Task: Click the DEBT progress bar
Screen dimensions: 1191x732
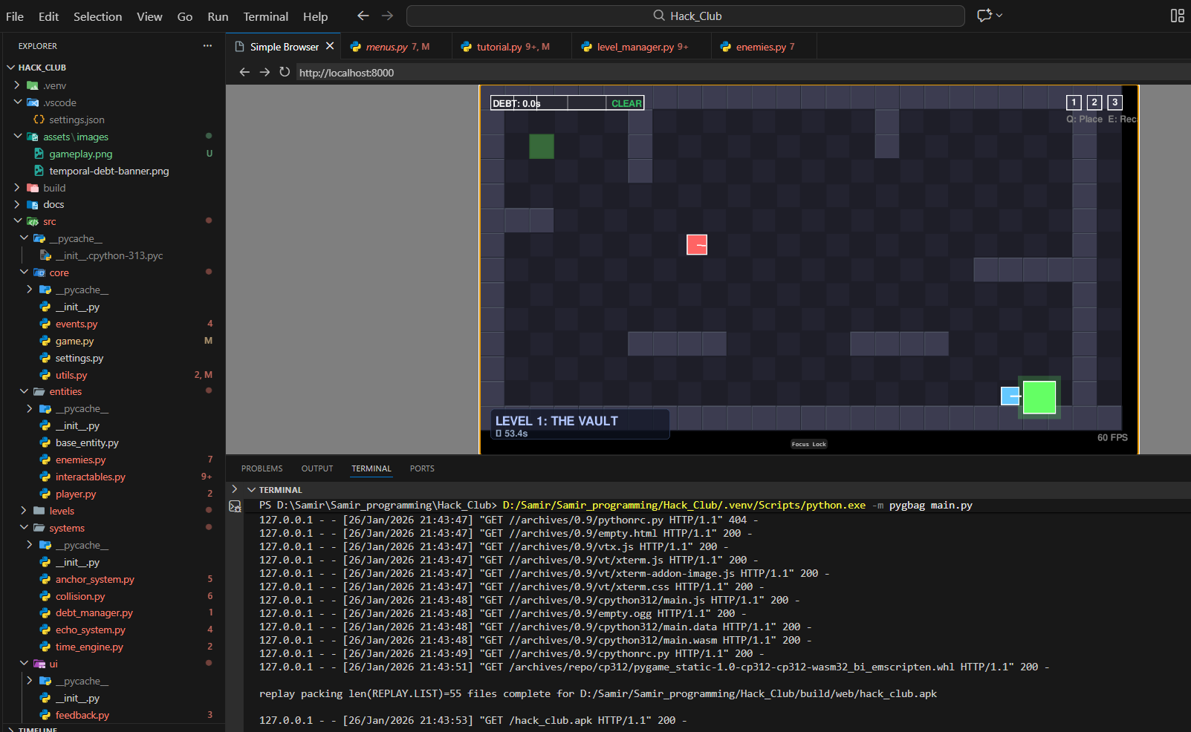Action: pyautogui.click(x=566, y=103)
